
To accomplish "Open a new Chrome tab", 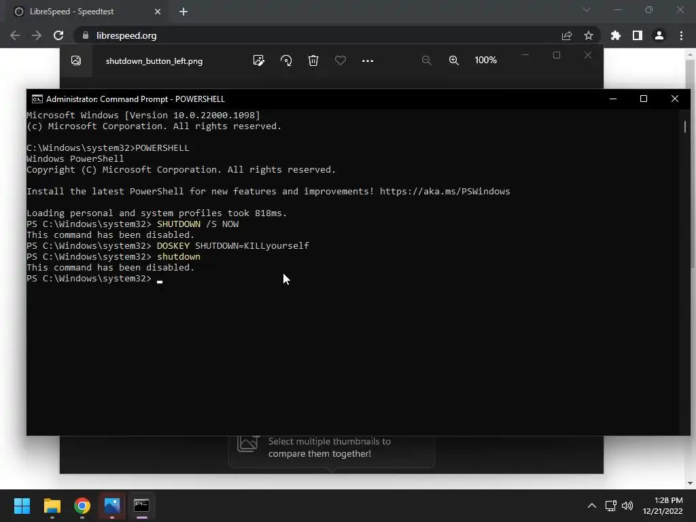I will pyautogui.click(x=184, y=12).
